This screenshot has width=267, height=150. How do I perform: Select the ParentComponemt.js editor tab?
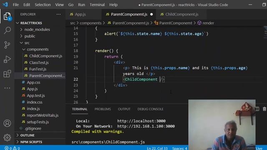tap(128, 14)
